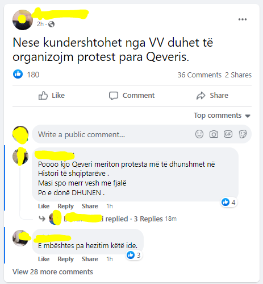Expand the Top comments sort dropdown
The height and width of the screenshot is (284, 263).
click(222, 116)
